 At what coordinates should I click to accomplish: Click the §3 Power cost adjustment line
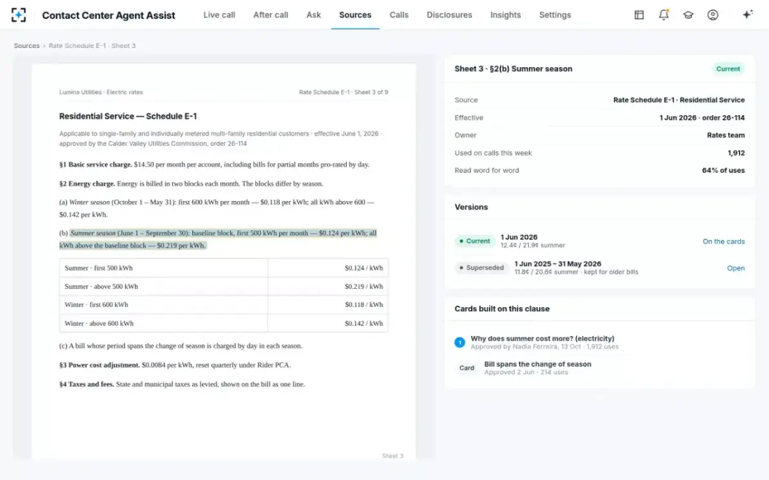tap(174, 365)
